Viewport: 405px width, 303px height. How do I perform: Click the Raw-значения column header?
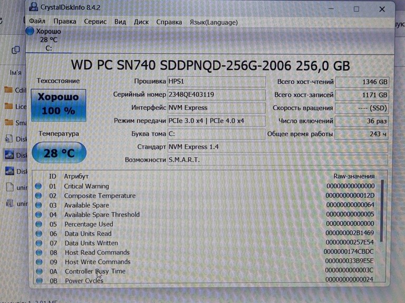tap(354, 176)
